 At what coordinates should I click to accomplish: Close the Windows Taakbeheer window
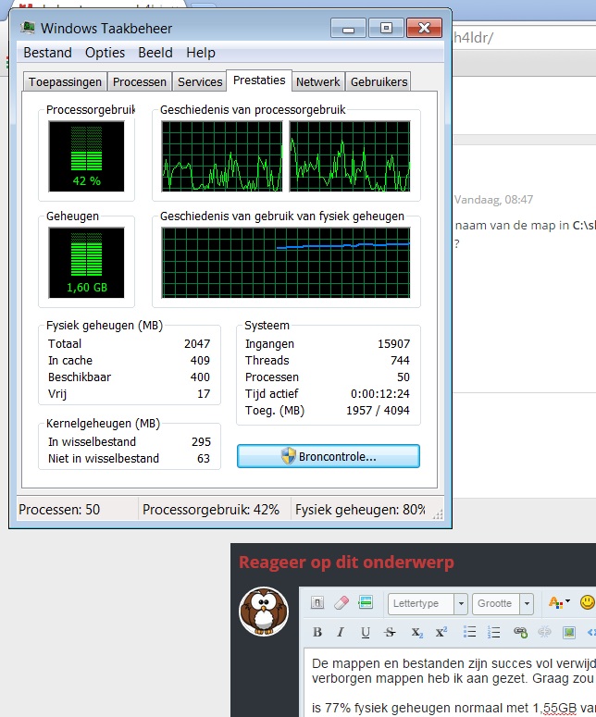pos(424,29)
